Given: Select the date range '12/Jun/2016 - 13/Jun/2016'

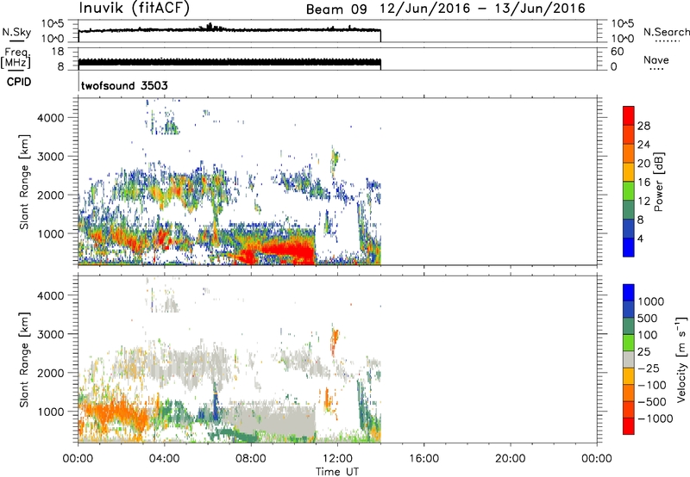Looking at the screenshot, I should pyautogui.click(x=483, y=8).
